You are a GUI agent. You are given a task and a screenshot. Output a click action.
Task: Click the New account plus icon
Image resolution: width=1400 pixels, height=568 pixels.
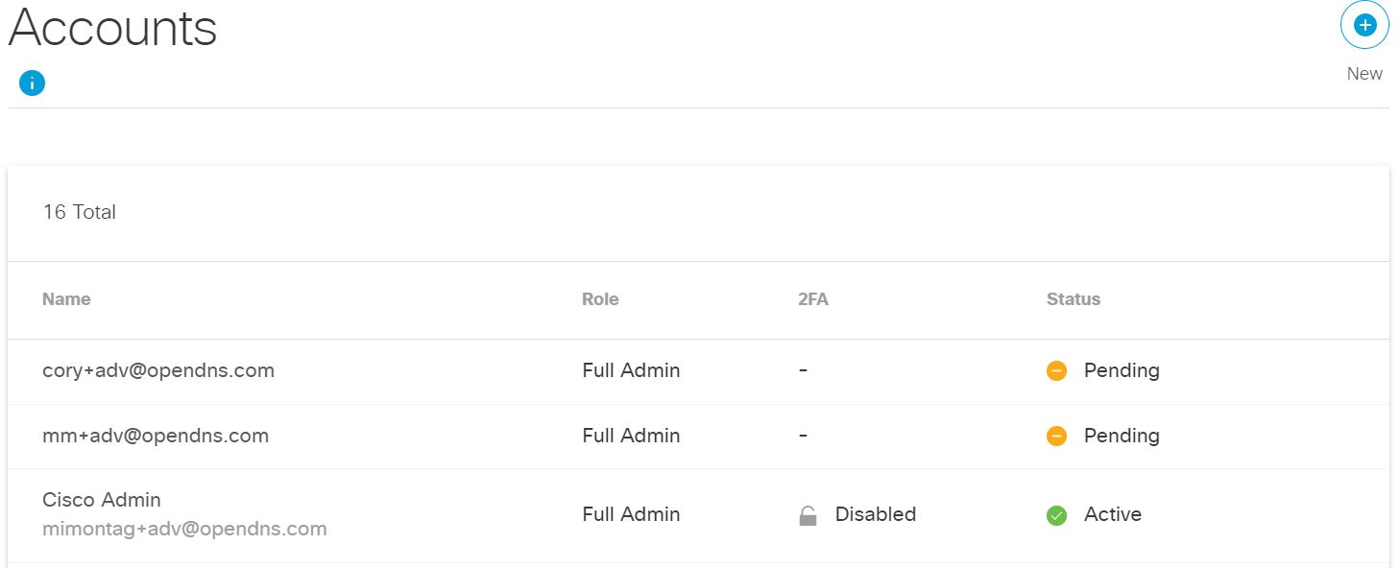(1364, 25)
